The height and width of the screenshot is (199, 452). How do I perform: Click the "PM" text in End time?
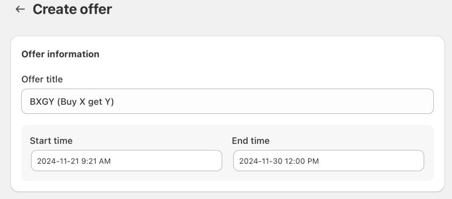point(313,161)
